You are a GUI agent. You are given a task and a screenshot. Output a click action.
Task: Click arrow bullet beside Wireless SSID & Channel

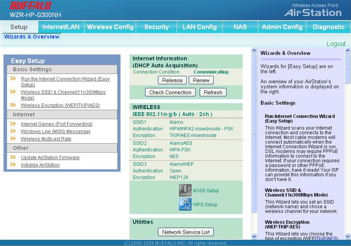(x=13, y=91)
